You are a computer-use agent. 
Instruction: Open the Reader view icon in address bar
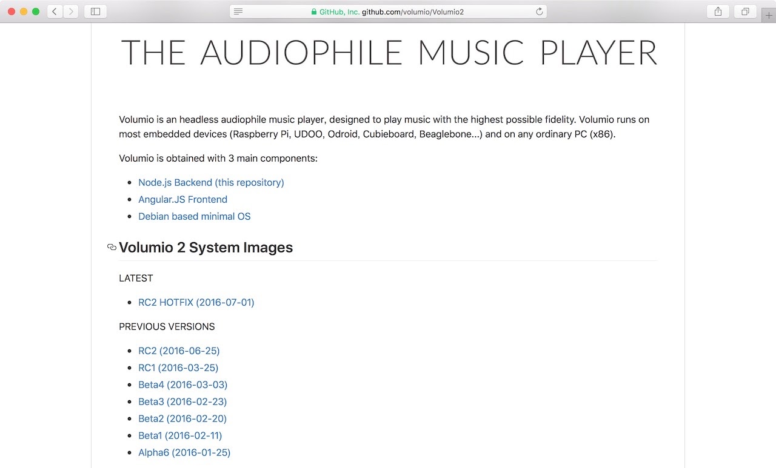click(x=238, y=12)
